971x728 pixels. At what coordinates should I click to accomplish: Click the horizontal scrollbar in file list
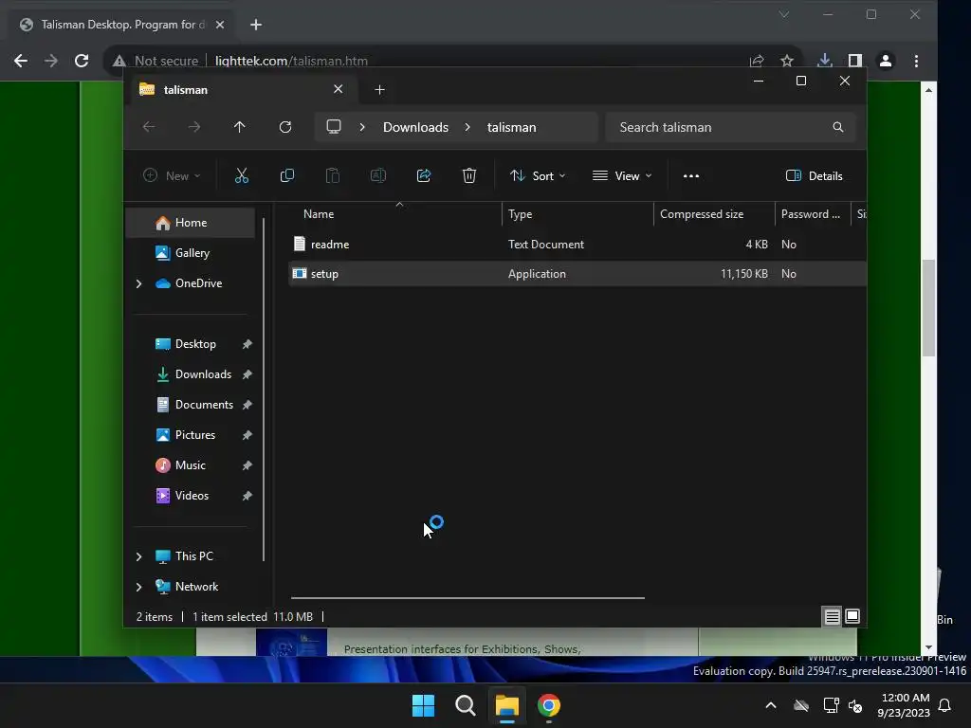[467, 598]
